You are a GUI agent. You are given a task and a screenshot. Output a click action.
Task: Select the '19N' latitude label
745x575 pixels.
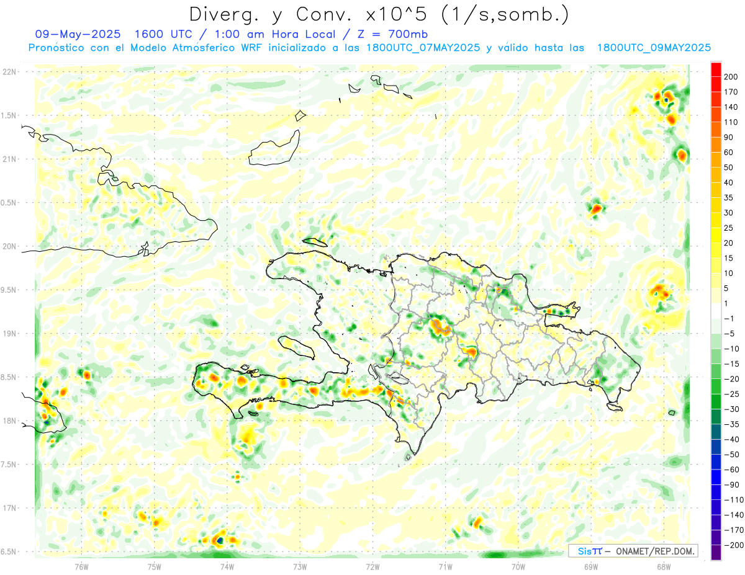pyautogui.click(x=9, y=334)
